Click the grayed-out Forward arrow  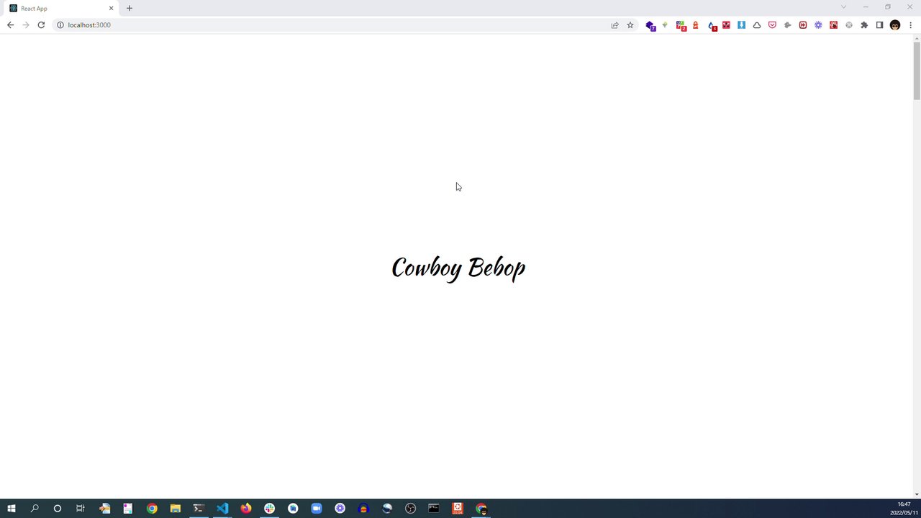pyautogui.click(x=26, y=25)
